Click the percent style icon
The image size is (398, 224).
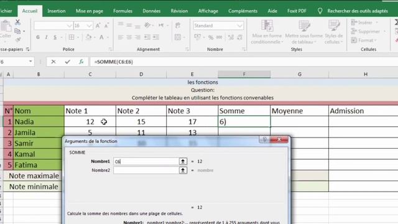click(211, 37)
